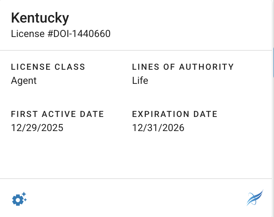Screen dimensions: 274x217
Task: Click the blue scrollbar thumb
Action: coord(273,62)
